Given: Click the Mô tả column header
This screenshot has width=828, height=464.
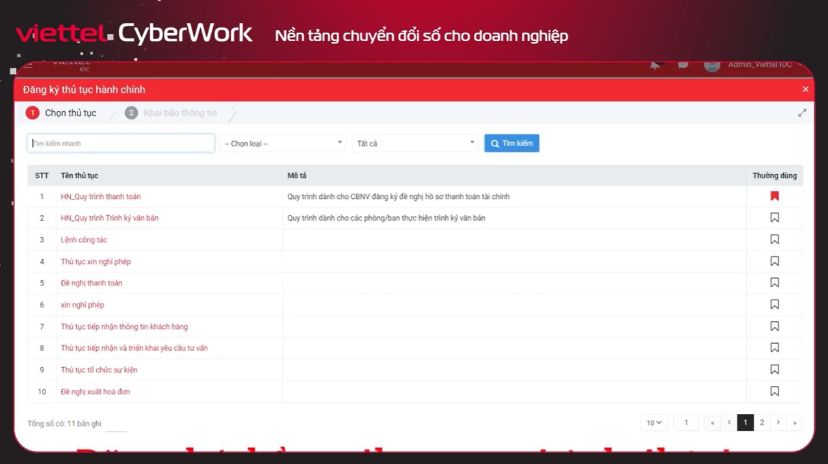Looking at the screenshot, I should coord(297,175).
